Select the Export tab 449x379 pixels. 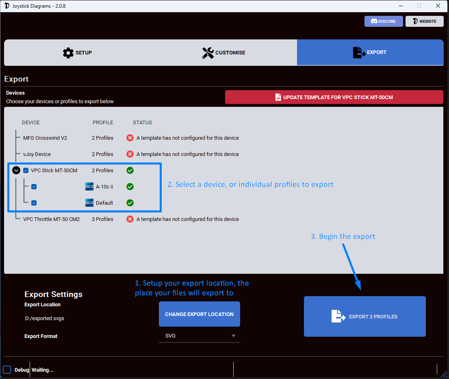click(370, 52)
